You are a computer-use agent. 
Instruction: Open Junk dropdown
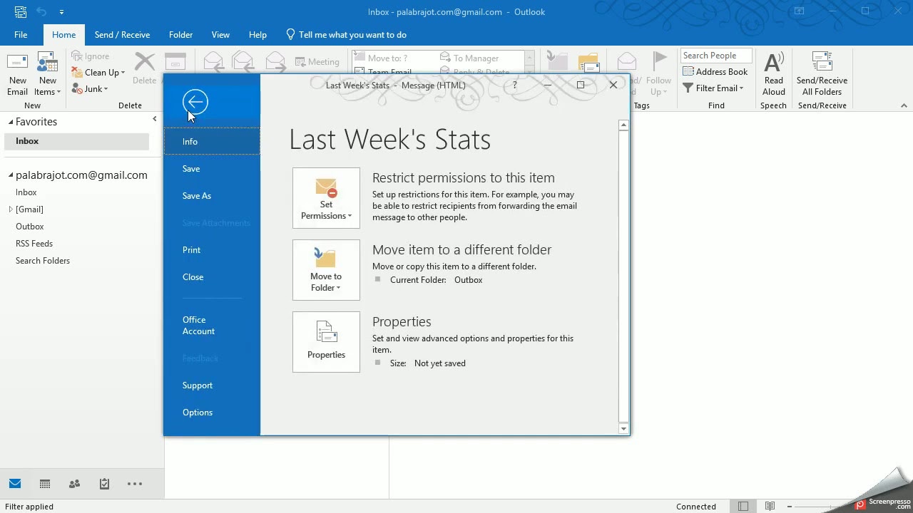(91, 89)
